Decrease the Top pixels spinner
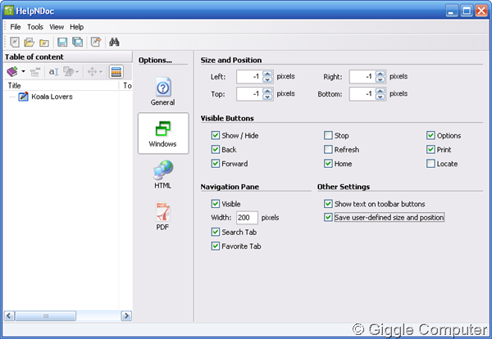 (267, 97)
